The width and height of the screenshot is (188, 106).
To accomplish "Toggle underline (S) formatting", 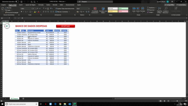I will [26, 12].
